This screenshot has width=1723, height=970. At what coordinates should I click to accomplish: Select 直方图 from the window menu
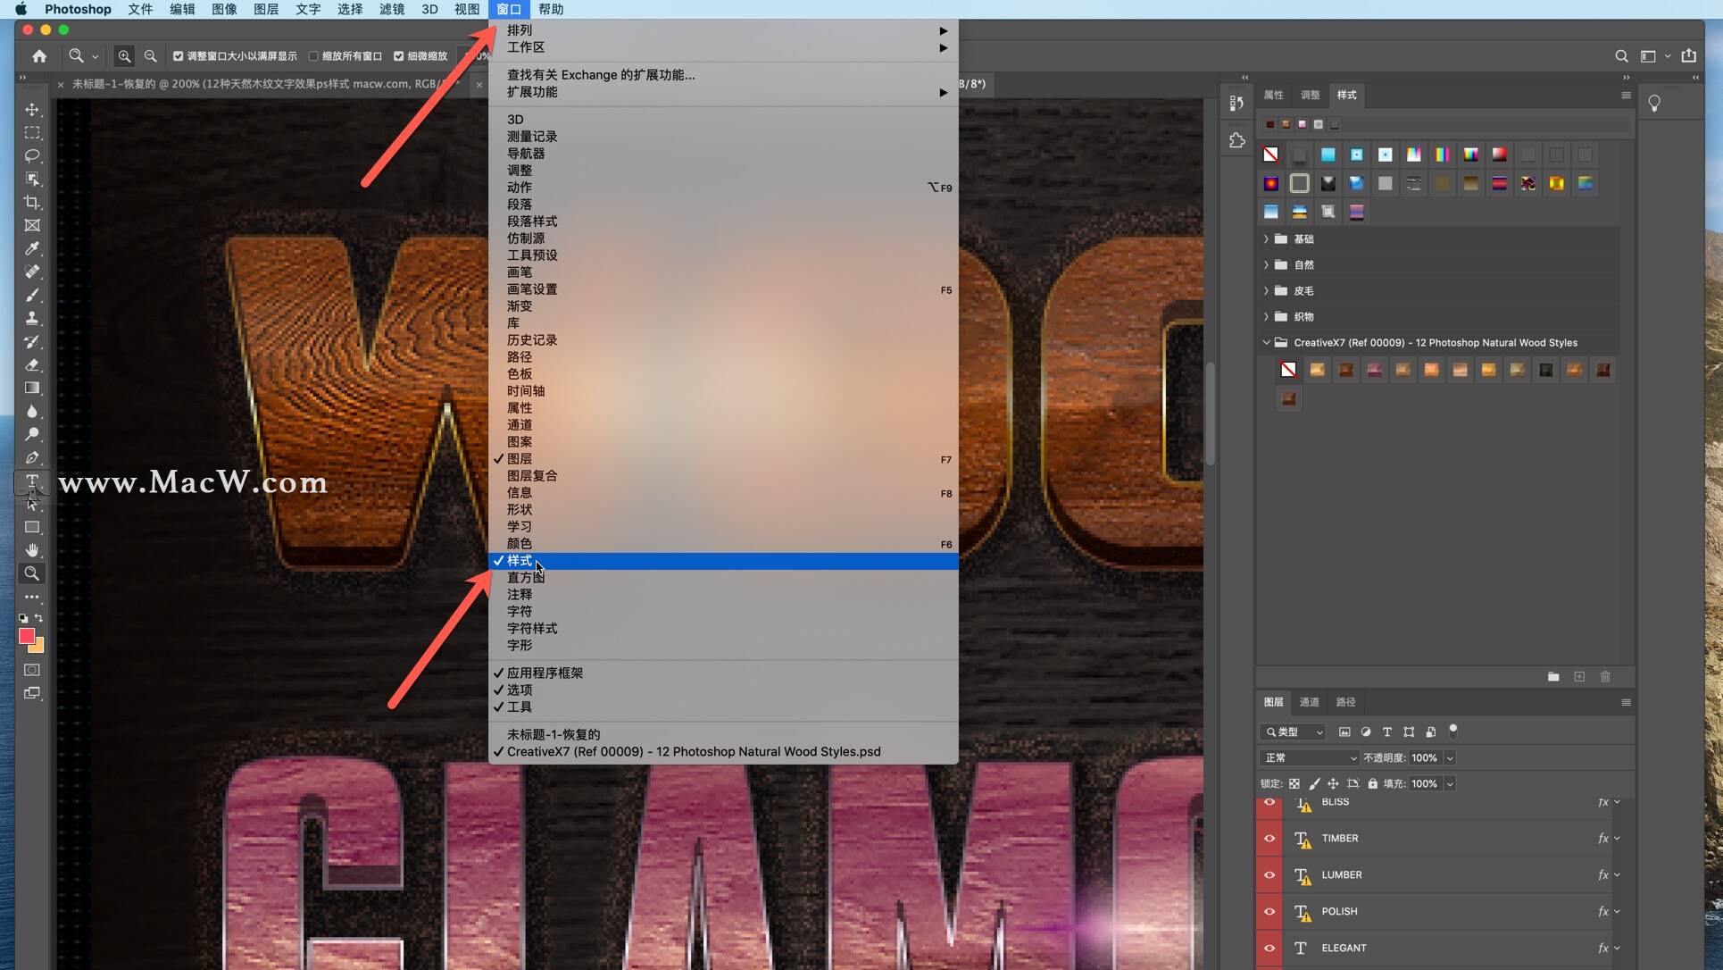point(527,577)
